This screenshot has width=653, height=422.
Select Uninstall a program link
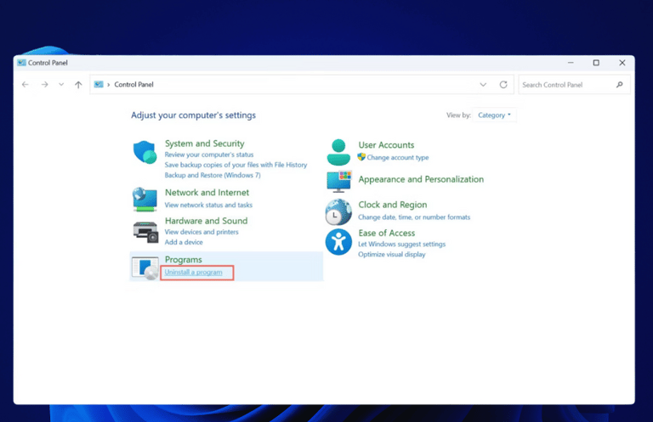193,272
